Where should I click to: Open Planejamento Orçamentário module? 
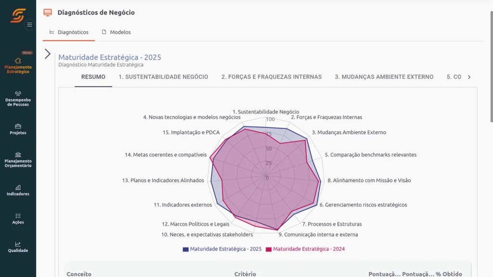pyautogui.click(x=18, y=160)
